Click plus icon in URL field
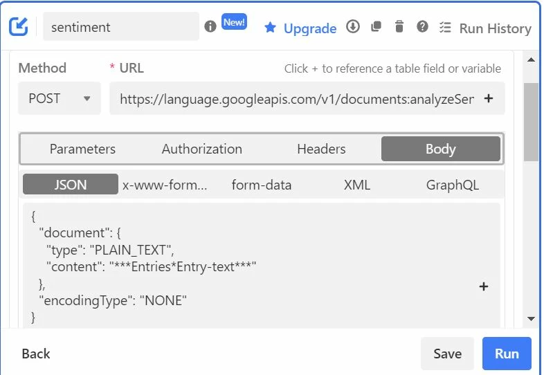Image resolution: width=544 pixels, height=375 pixels. [489, 98]
